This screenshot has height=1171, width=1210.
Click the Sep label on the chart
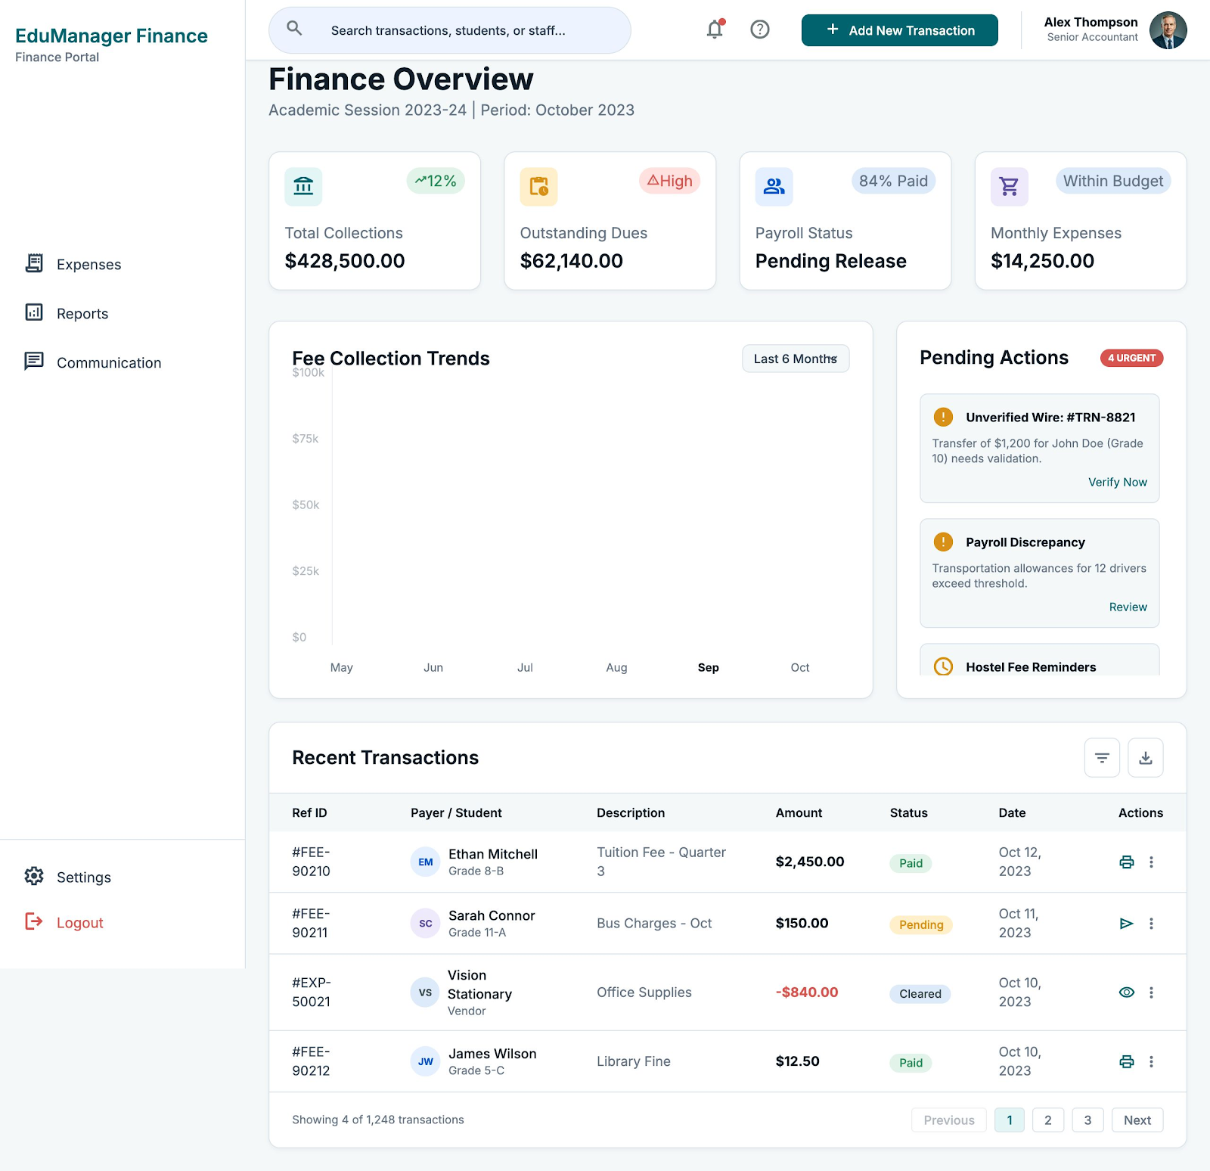pos(708,667)
